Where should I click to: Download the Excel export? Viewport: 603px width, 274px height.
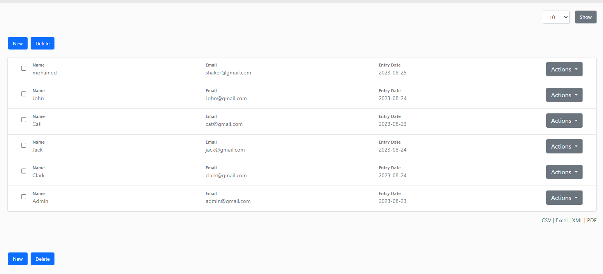(x=561, y=221)
